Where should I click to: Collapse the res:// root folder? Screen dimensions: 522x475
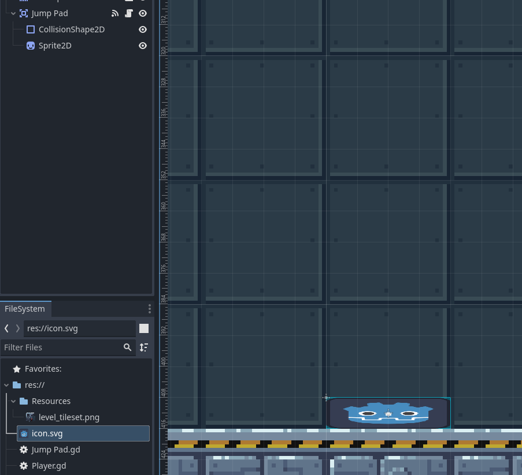[x=6, y=385]
